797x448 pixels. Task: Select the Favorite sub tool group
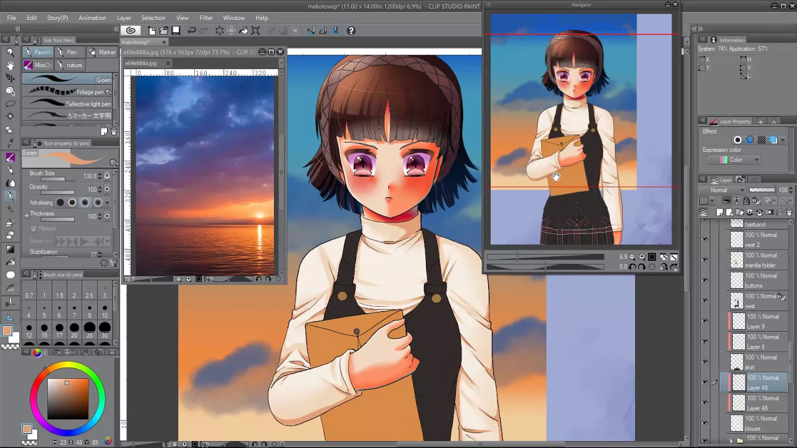tap(38, 52)
